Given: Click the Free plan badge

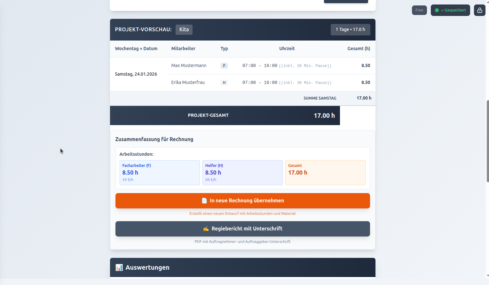Looking at the screenshot, I should coord(419,10).
